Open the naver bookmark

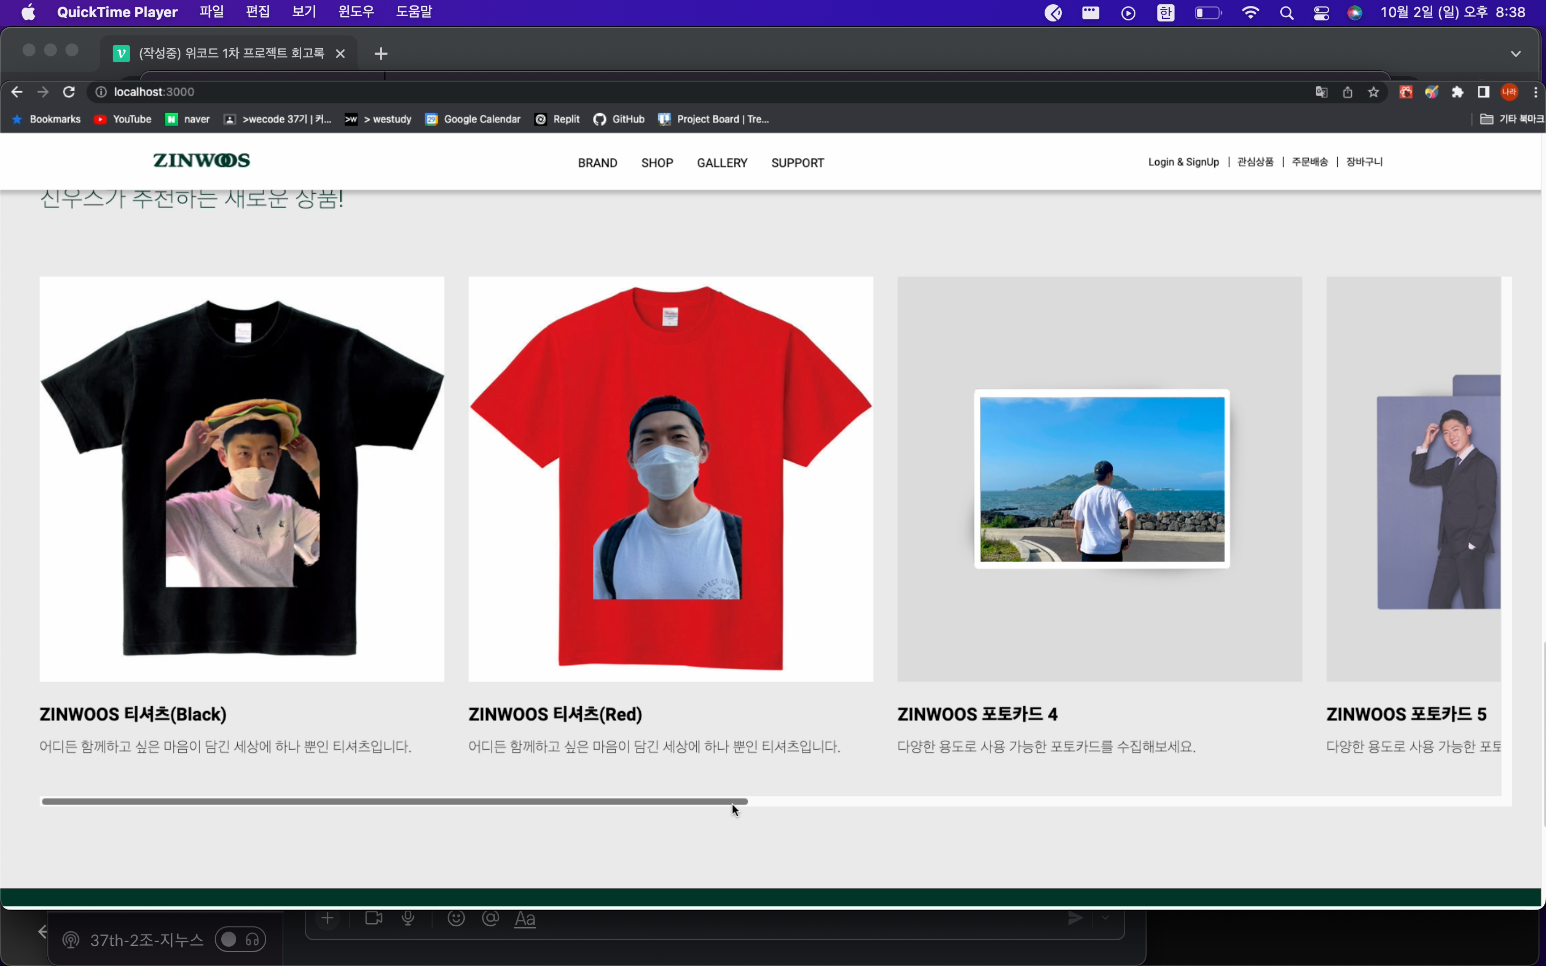[x=187, y=119]
